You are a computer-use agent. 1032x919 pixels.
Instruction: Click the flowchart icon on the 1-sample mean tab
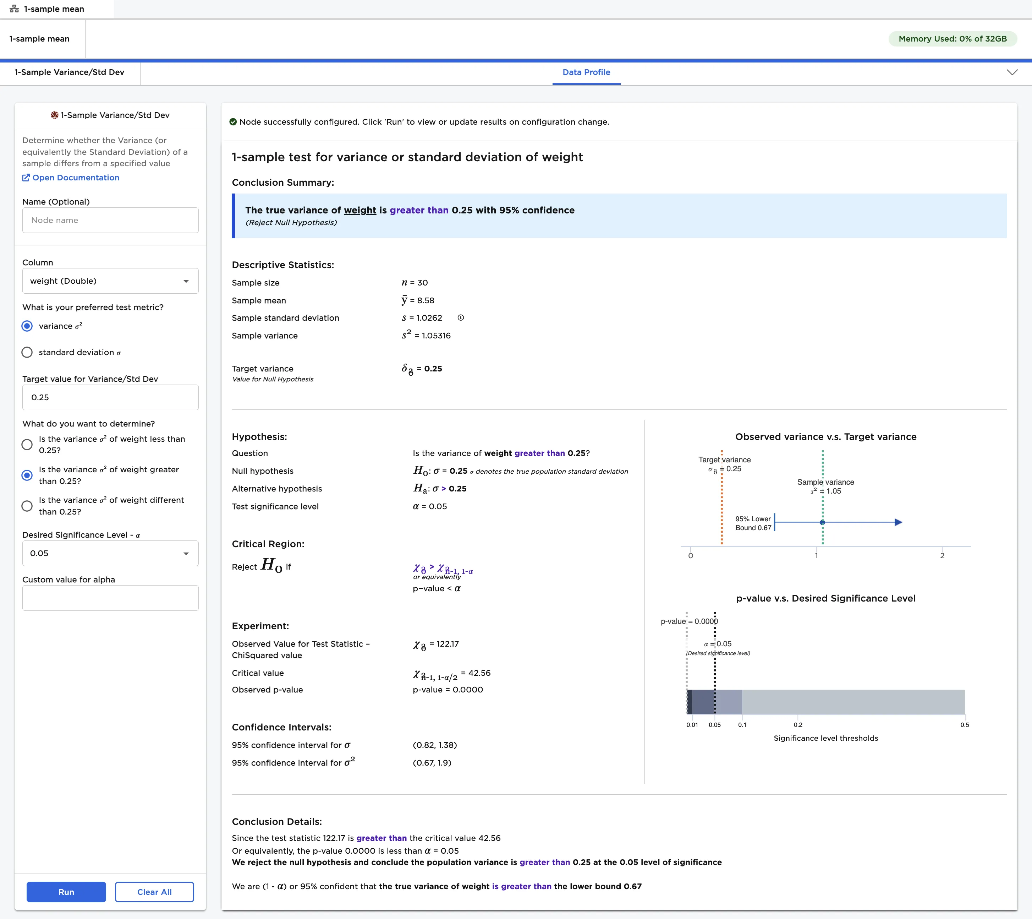(x=15, y=9)
